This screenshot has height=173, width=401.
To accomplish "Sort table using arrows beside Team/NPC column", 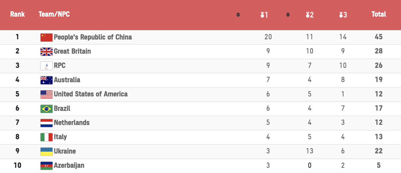I will 238,15.
